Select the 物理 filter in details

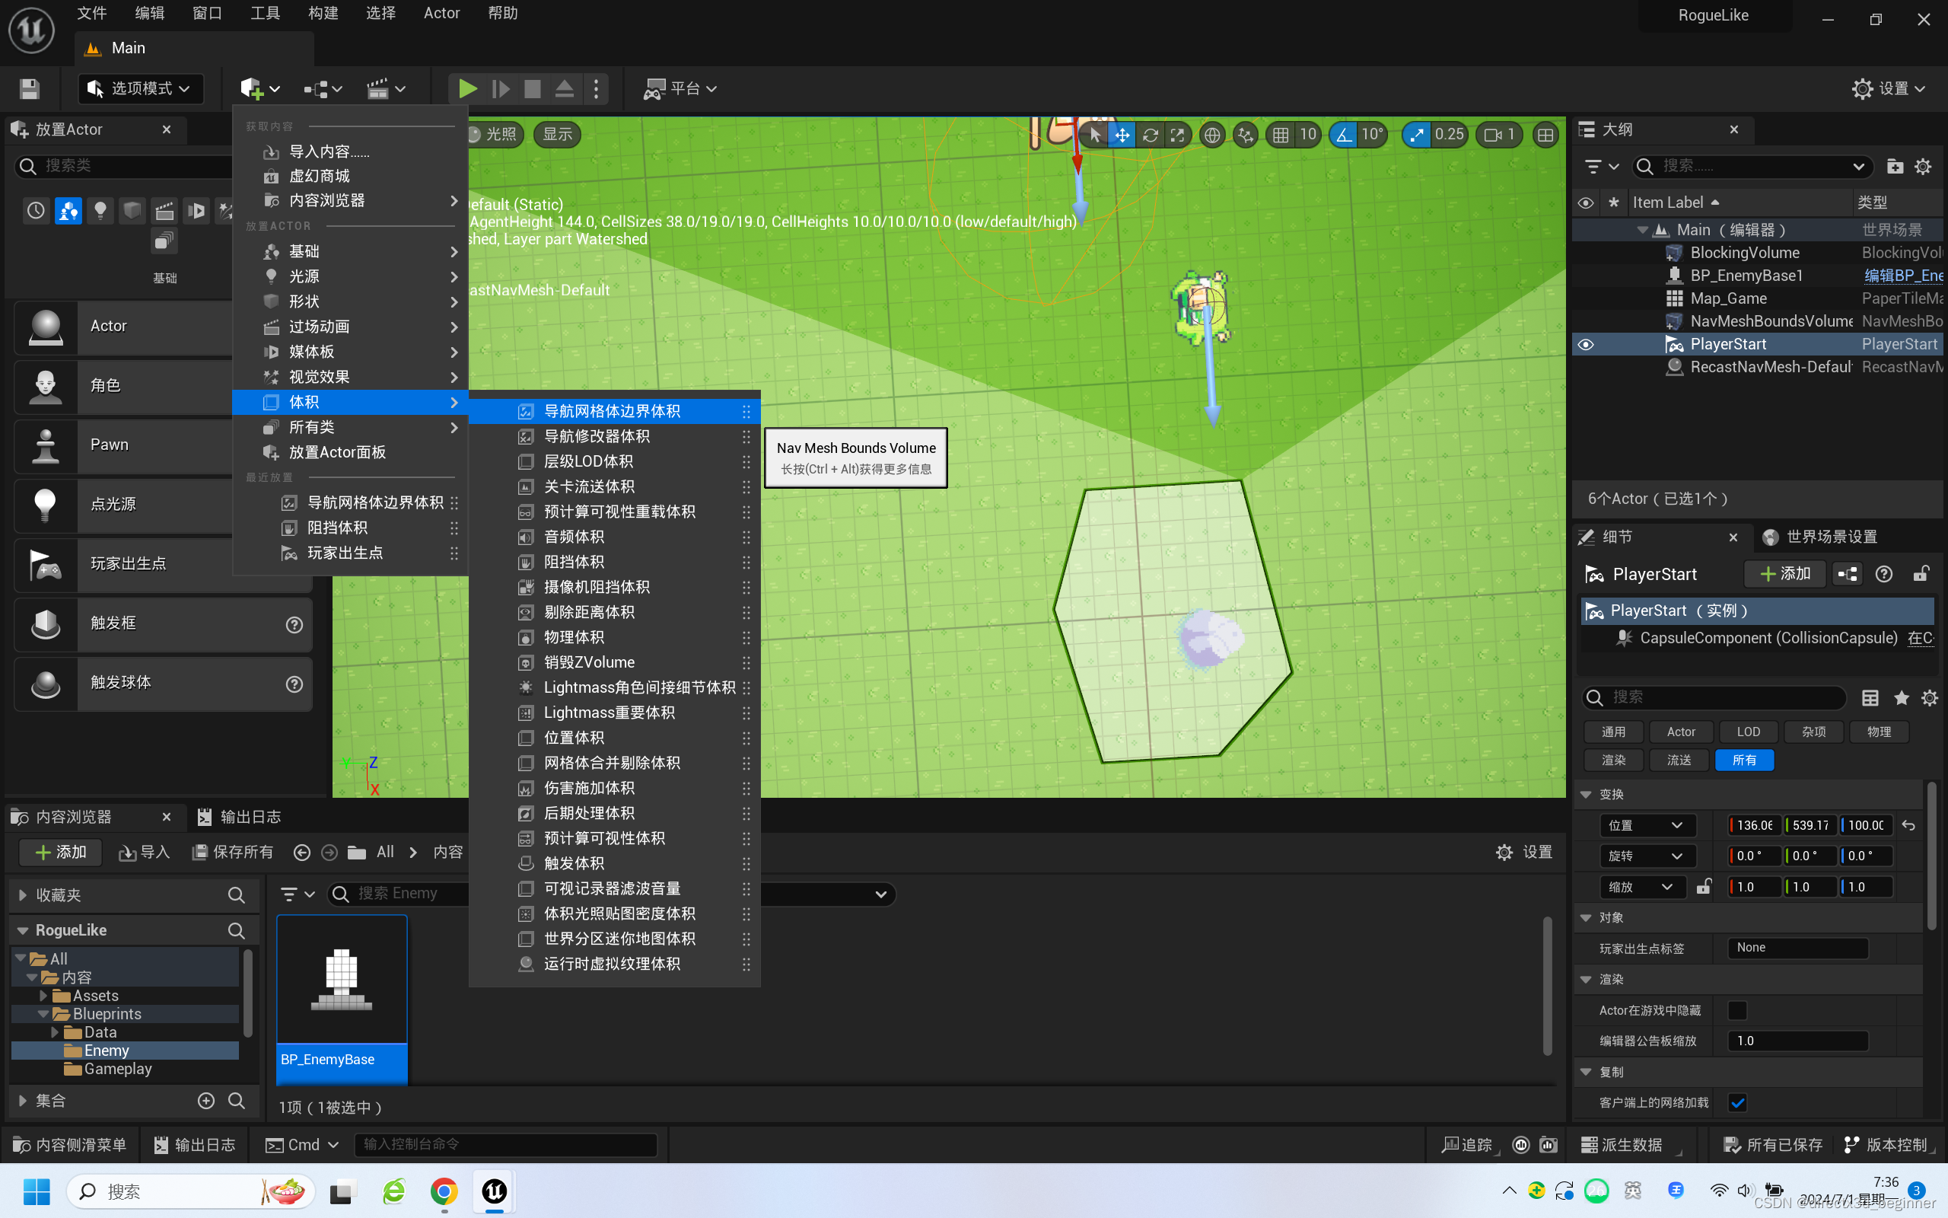(x=1879, y=732)
